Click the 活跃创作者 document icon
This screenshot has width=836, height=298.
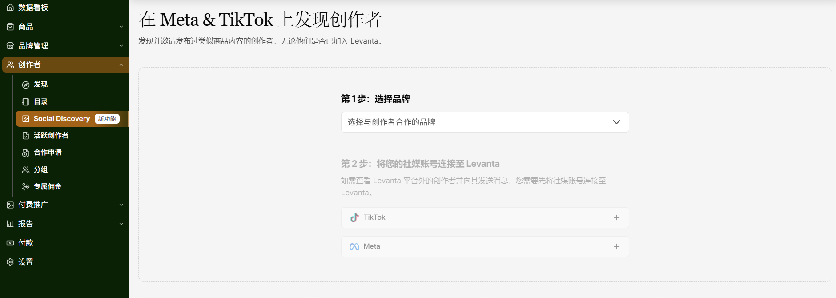click(26, 136)
